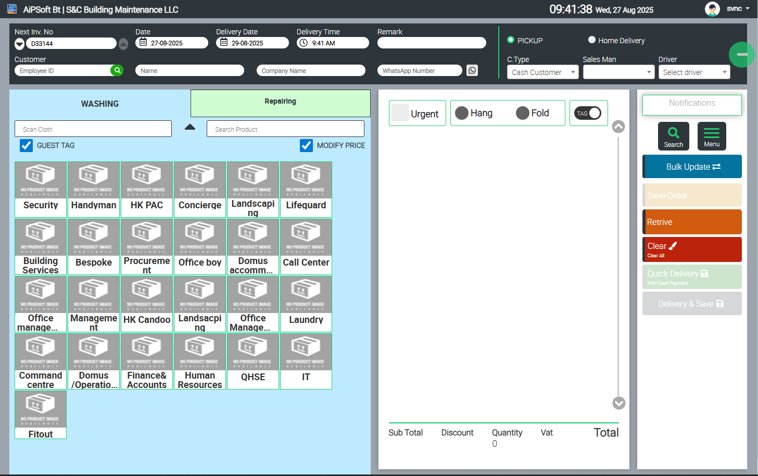Uncheck the GUEST TAG checkbox
The image size is (758, 476).
26,145
